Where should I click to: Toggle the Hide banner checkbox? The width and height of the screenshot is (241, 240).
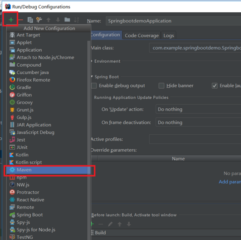tap(161, 86)
